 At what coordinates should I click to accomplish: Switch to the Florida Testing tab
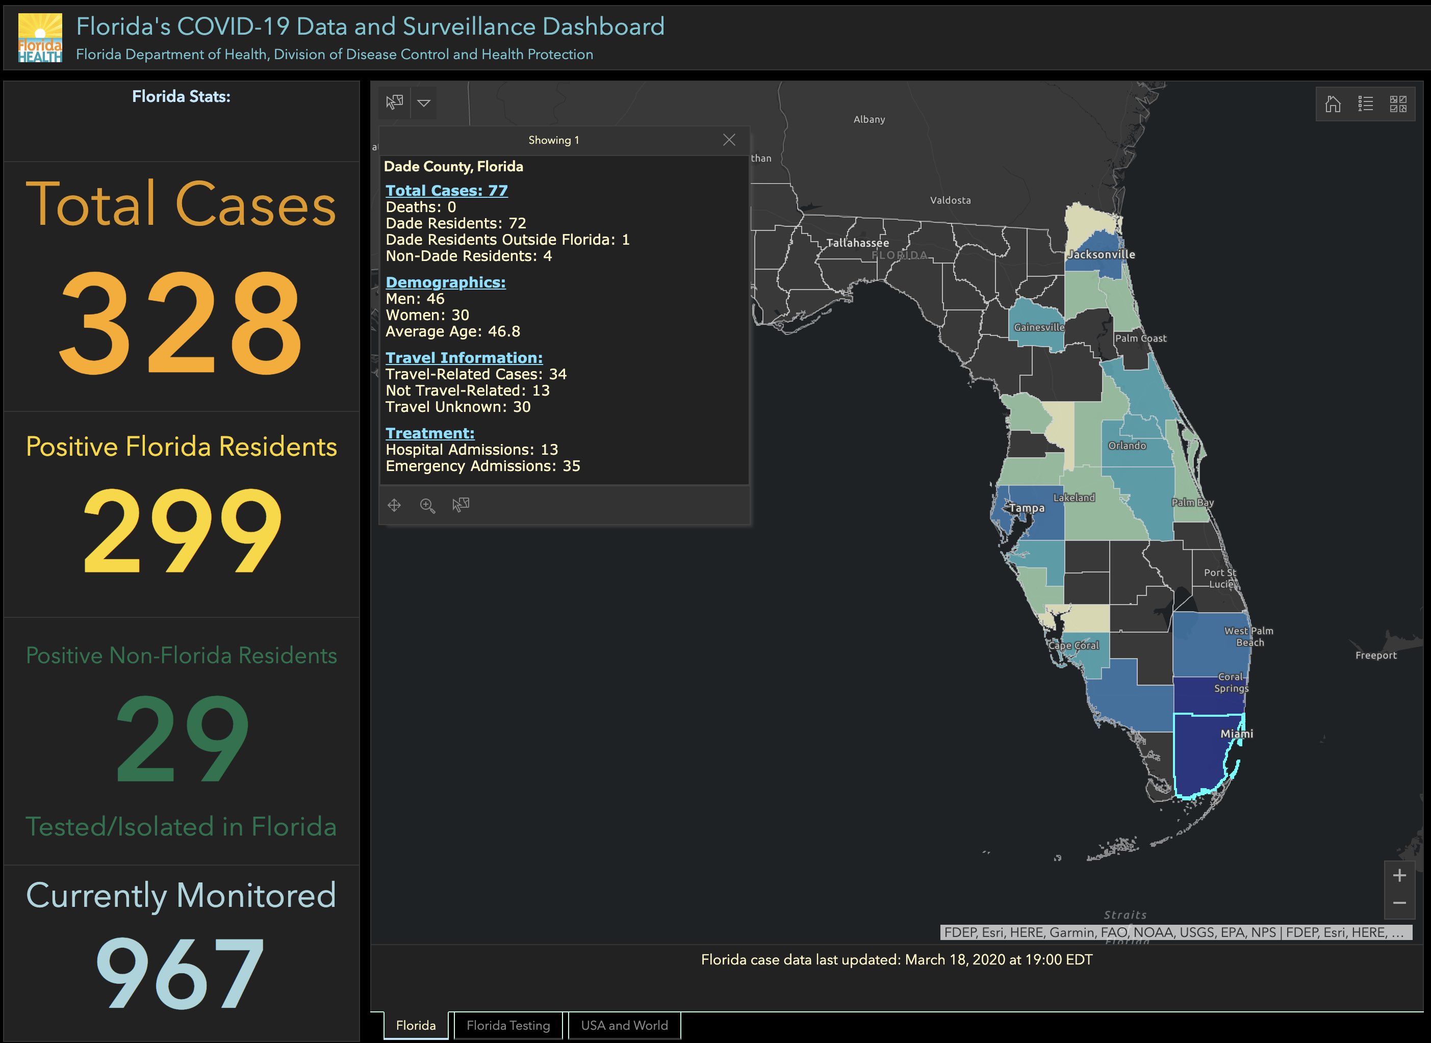(x=508, y=1025)
